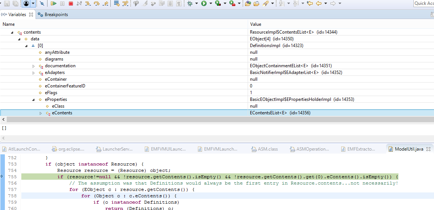Click the greyed Forward arrow icon
Image resolution: width=434 pixels, height=210 pixels.
pos(333,3)
